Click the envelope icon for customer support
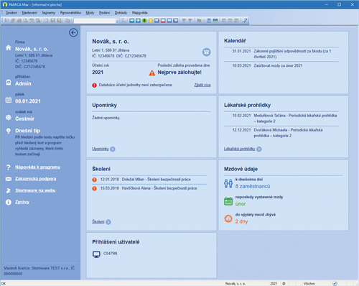 pyautogui.click(x=9, y=179)
